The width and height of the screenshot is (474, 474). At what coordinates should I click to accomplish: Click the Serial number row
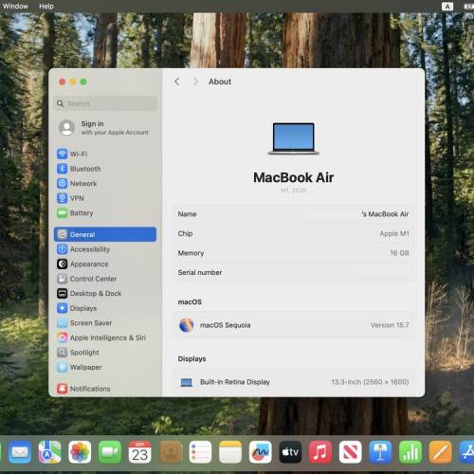click(294, 272)
